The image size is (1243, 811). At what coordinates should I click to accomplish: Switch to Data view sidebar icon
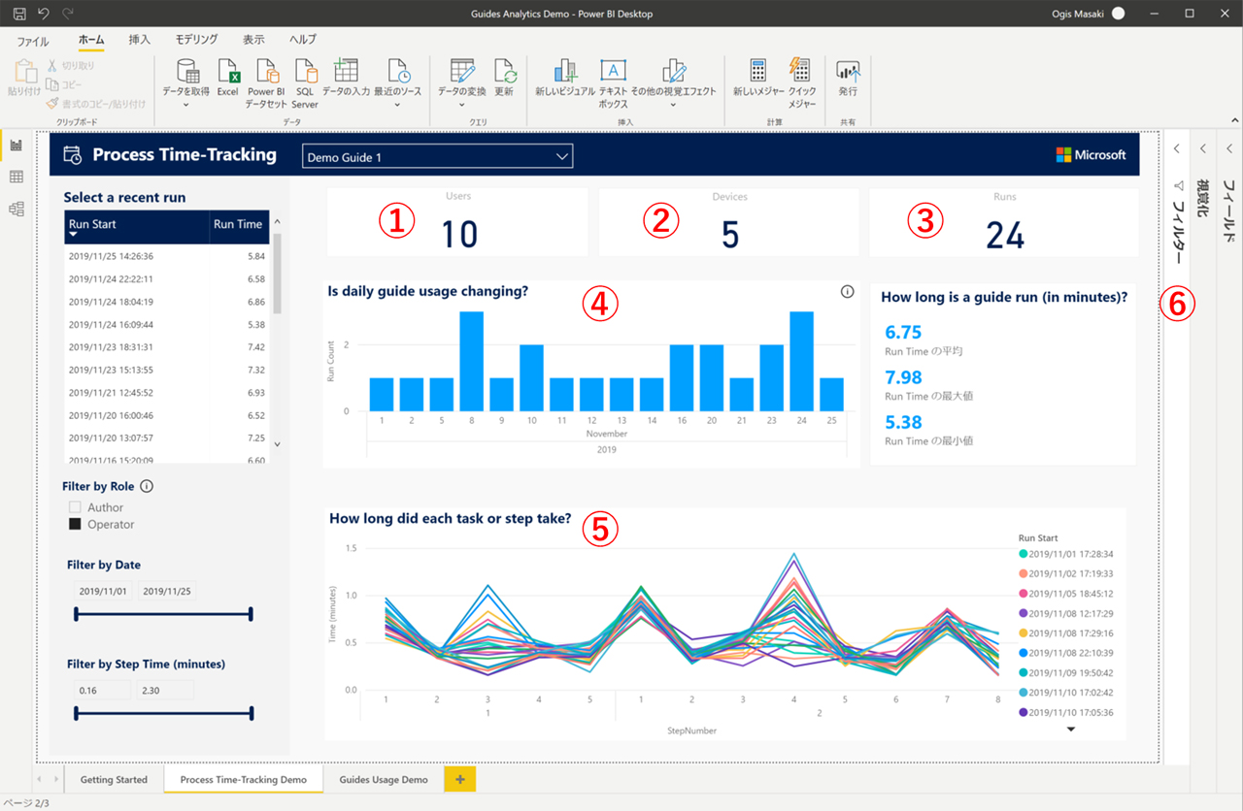(16, 177)
